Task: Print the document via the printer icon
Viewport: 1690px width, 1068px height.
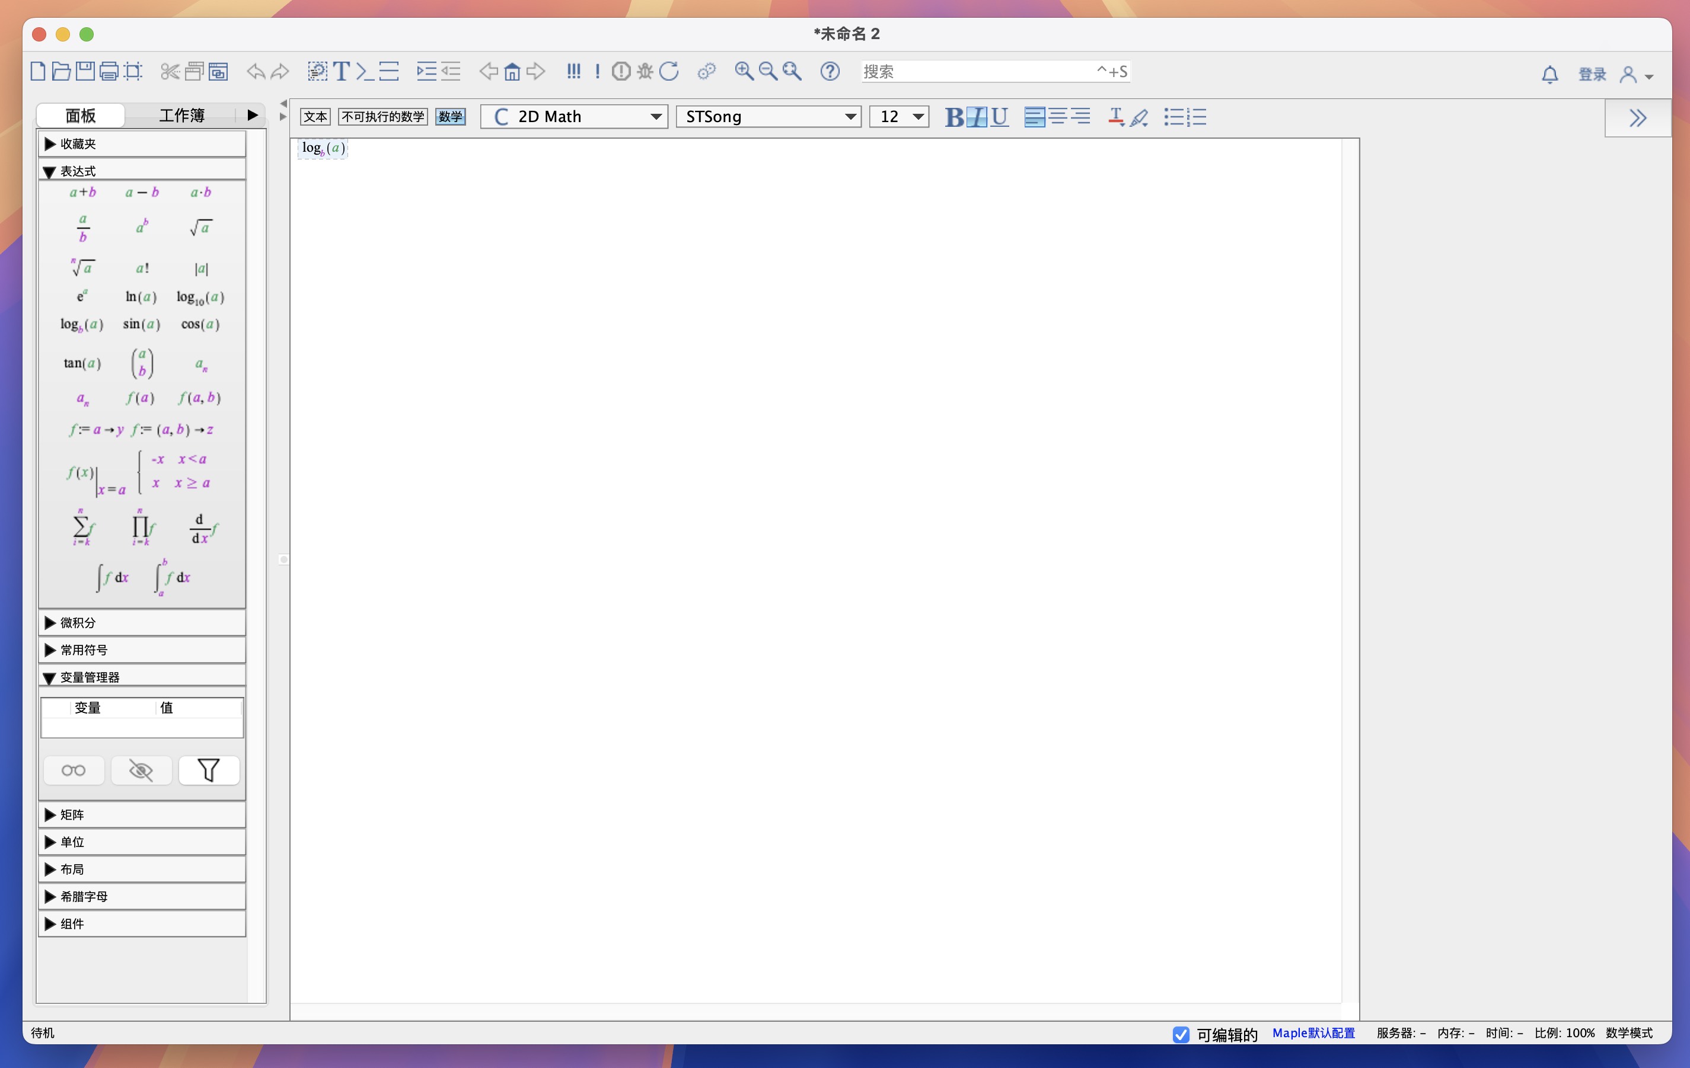Action: point(109,72)
